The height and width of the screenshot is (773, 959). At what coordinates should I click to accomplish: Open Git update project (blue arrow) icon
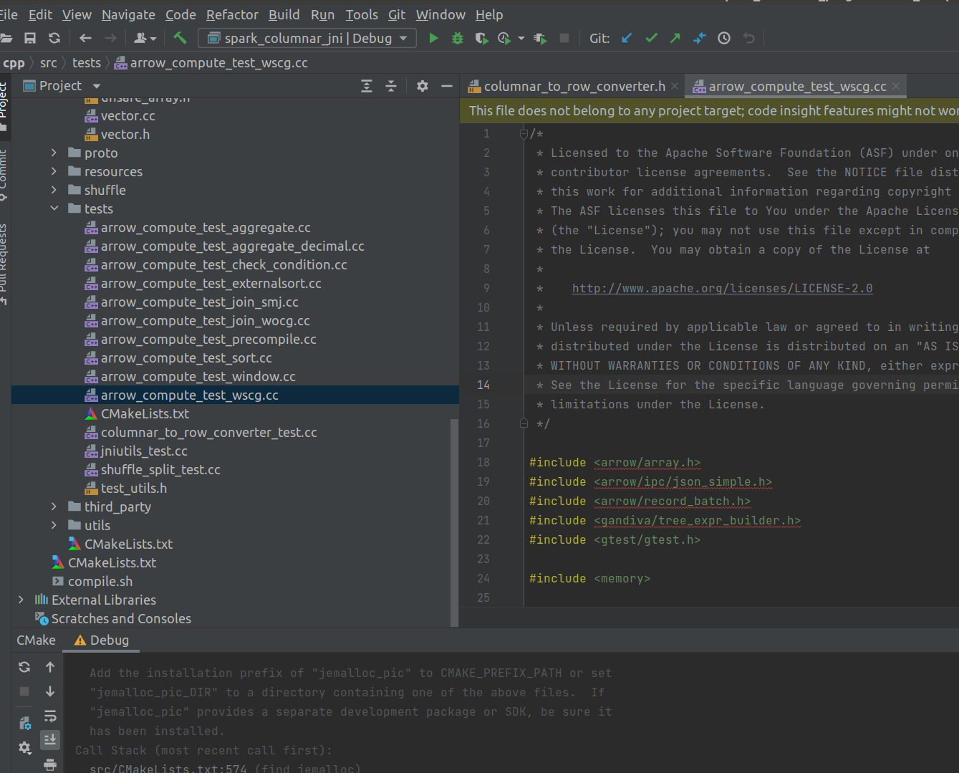click(627, 37)
